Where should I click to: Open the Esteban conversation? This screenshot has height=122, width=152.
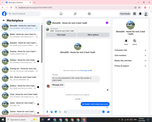20,61
